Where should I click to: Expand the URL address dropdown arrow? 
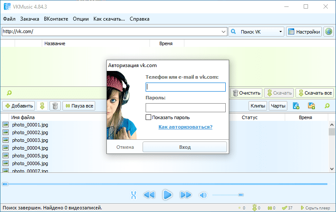(223, 32)
